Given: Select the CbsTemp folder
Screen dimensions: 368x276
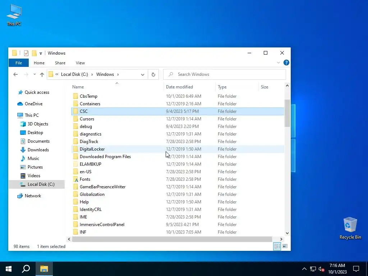Looking at the screenshot, I should coord(178,96).
